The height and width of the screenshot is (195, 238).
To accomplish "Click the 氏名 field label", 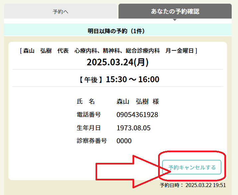I will point(86,101).
